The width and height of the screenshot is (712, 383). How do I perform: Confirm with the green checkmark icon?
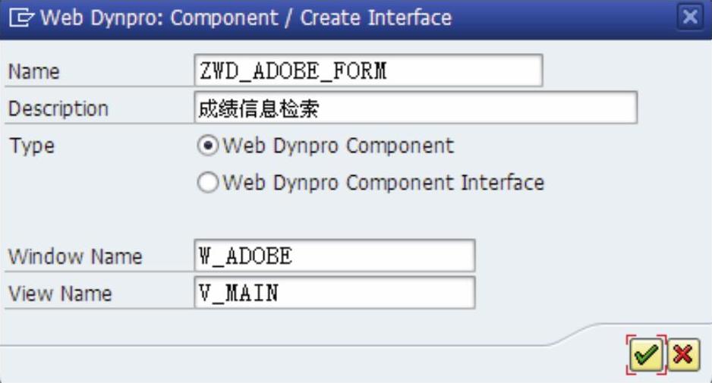tap(646, 354)
